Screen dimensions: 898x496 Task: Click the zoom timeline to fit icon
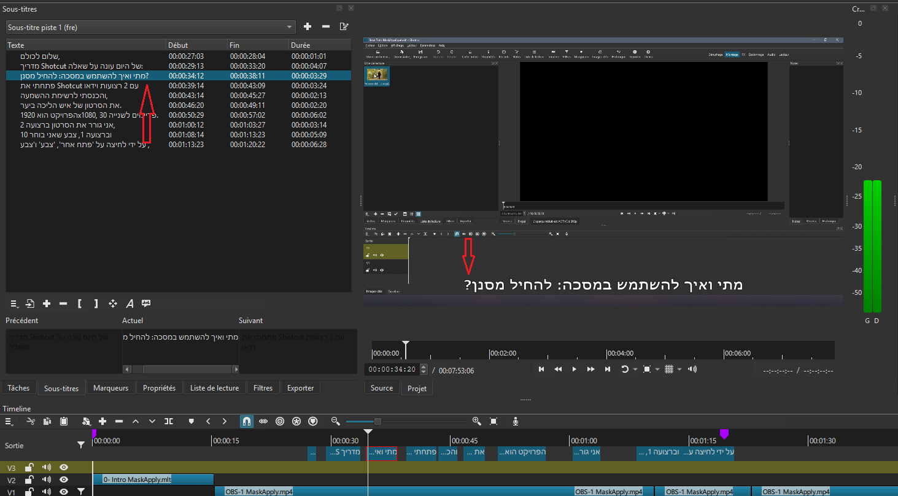[494, 421]
